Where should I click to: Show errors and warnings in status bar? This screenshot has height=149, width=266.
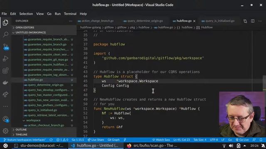coord(62,140)
